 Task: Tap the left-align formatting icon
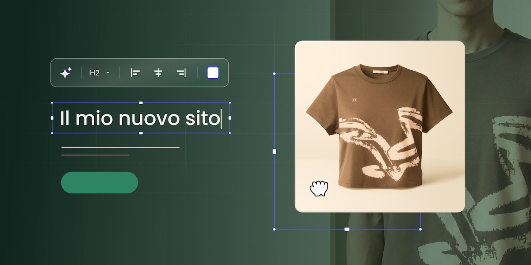[x=135, y=72]
